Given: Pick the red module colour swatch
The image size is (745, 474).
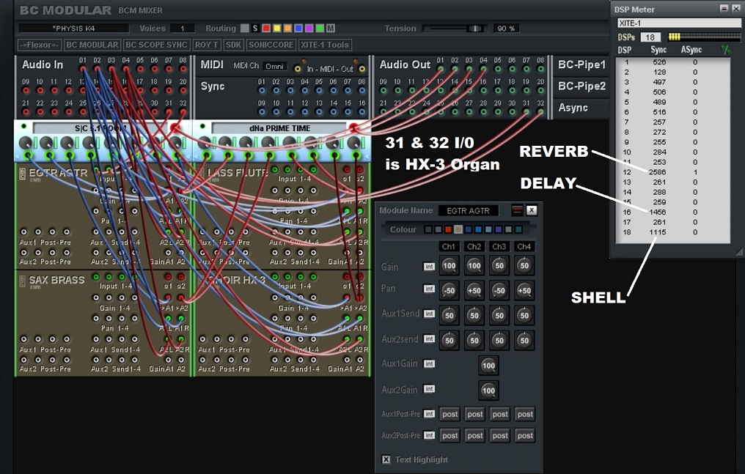Looking at the screenshot, I should click(x=448, y=230).
